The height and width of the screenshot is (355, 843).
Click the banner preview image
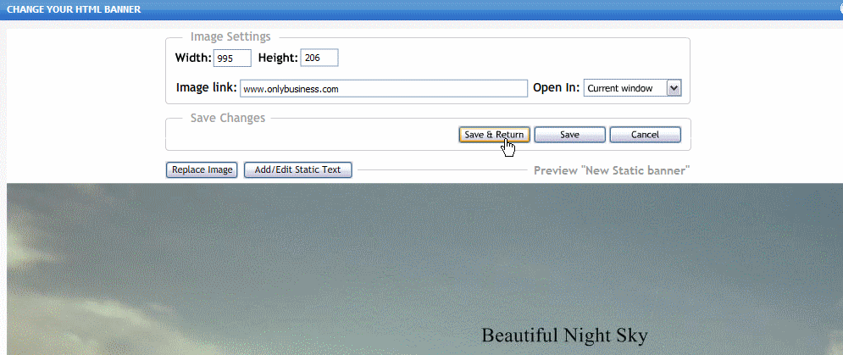424,269
